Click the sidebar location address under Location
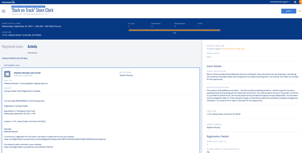 223,114
